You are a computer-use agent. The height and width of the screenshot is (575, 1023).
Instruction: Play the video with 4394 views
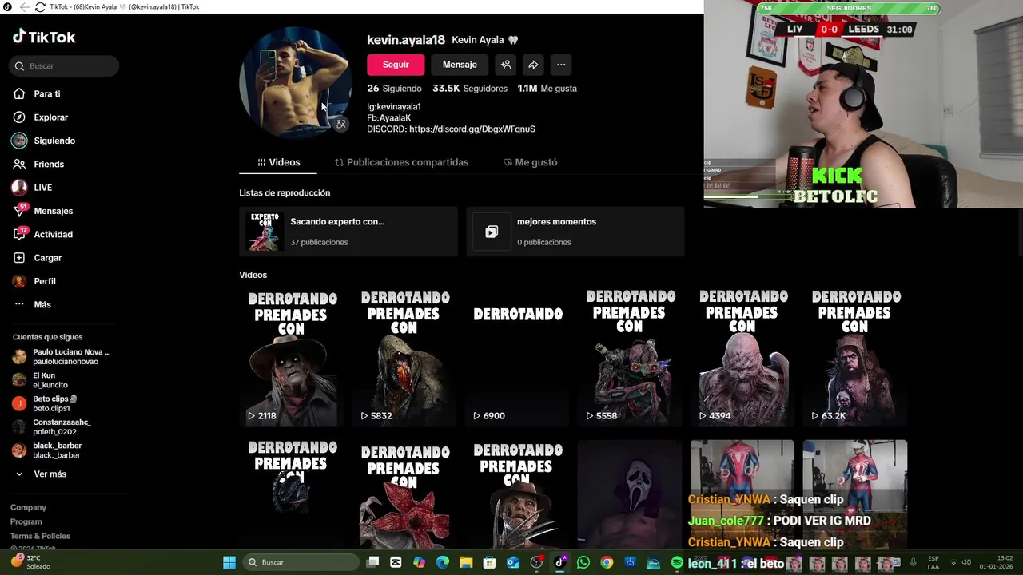point(743,358)
